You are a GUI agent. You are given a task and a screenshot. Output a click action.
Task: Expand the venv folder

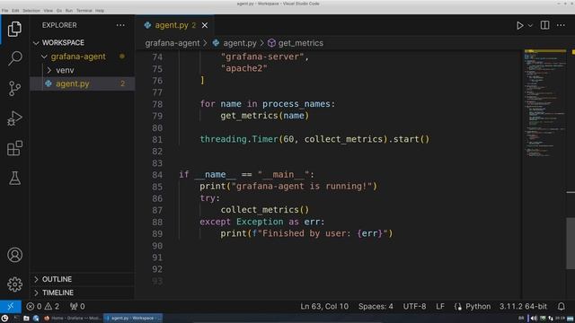(82, 70)
